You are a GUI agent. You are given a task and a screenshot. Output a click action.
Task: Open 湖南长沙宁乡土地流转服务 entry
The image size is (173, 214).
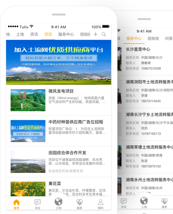(149, 114)
